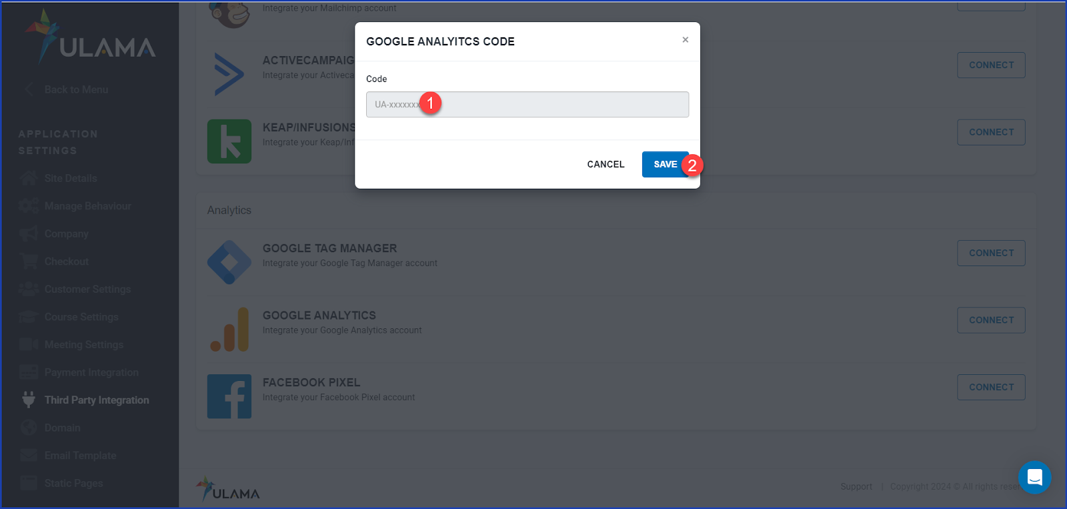The height and width of the screenshot is (509, 1067).
Task: Click the Payment Integration card icon
Action: point(29,372)
